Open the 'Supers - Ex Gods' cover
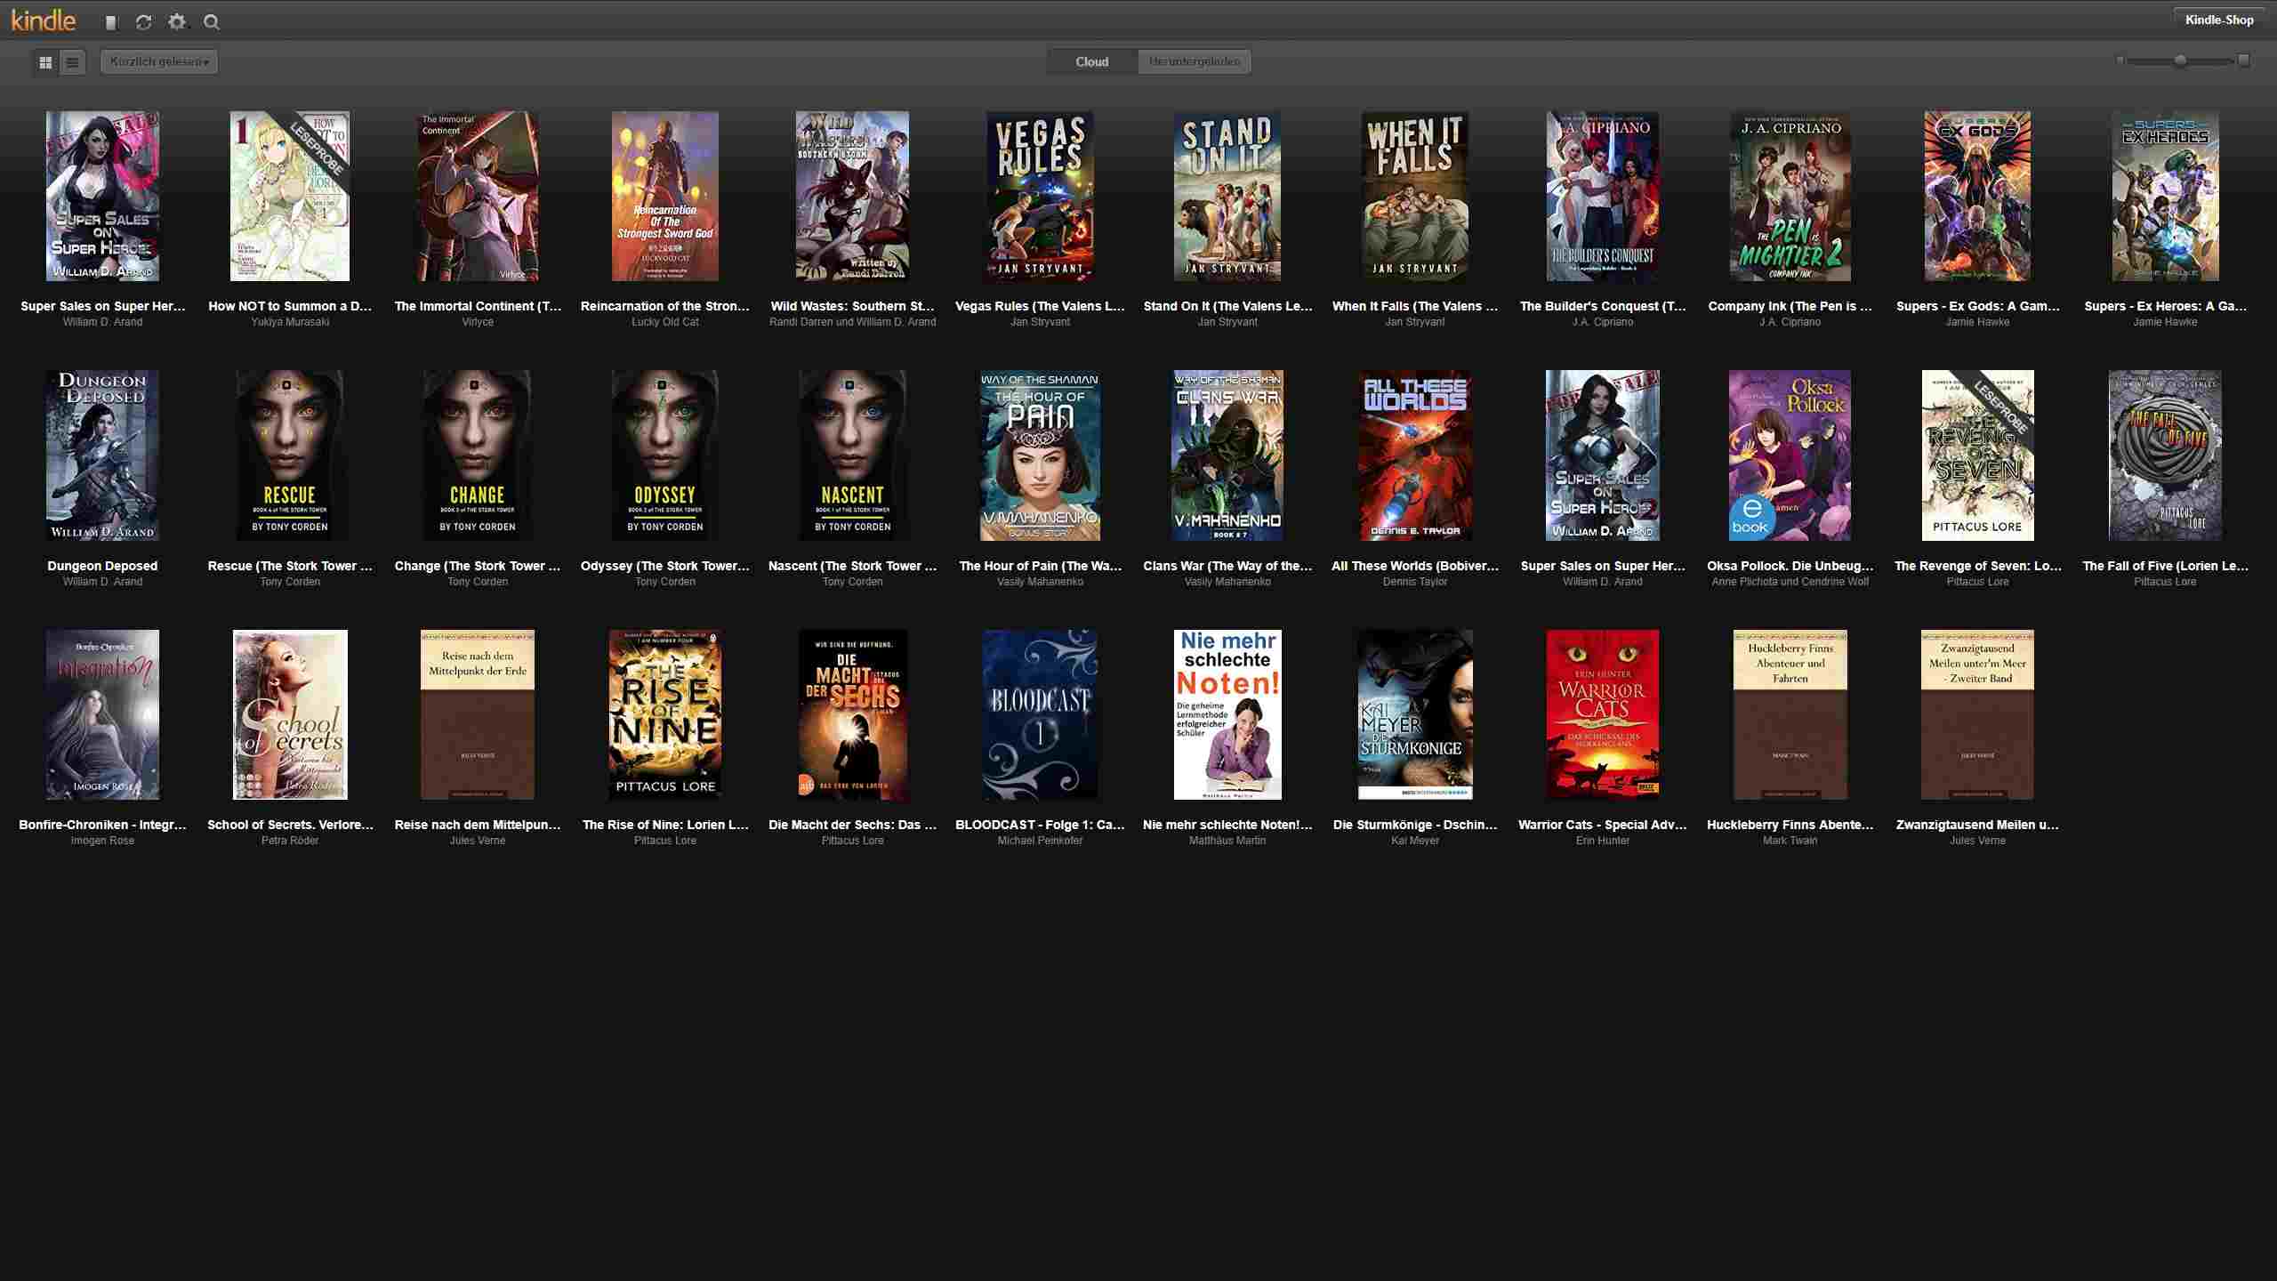Image resolution: width=2277 pixels, height=1281 pixels. 1978,196
